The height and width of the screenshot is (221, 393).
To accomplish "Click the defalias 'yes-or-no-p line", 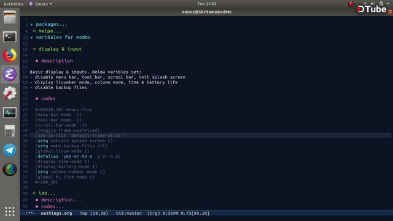I will [x=78, y=156].
